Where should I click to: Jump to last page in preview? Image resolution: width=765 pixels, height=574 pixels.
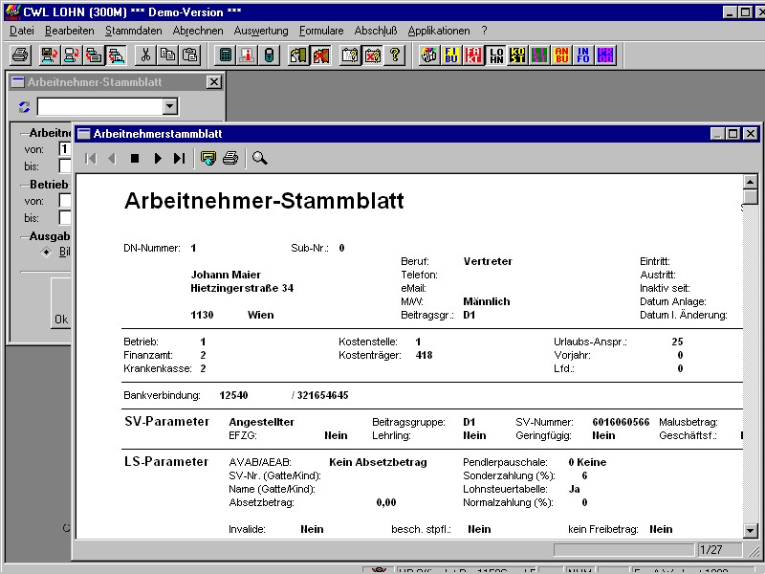pos(180,158)
